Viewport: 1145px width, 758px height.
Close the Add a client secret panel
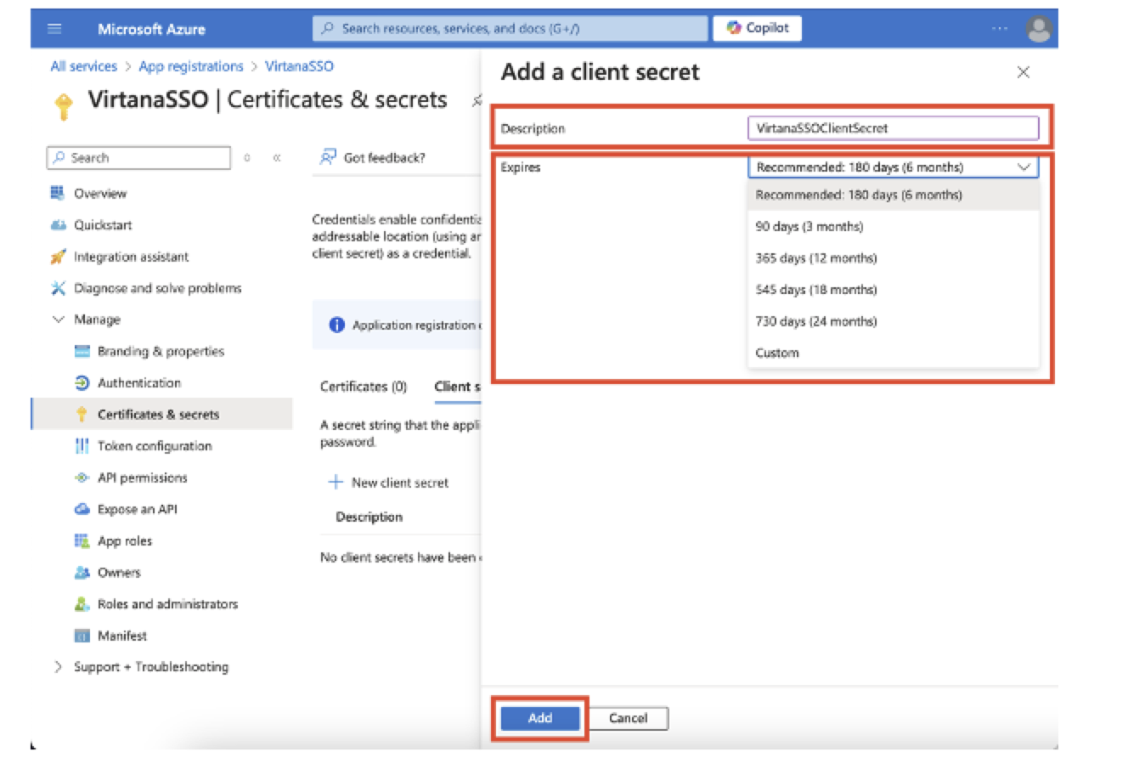(1024, 72)
